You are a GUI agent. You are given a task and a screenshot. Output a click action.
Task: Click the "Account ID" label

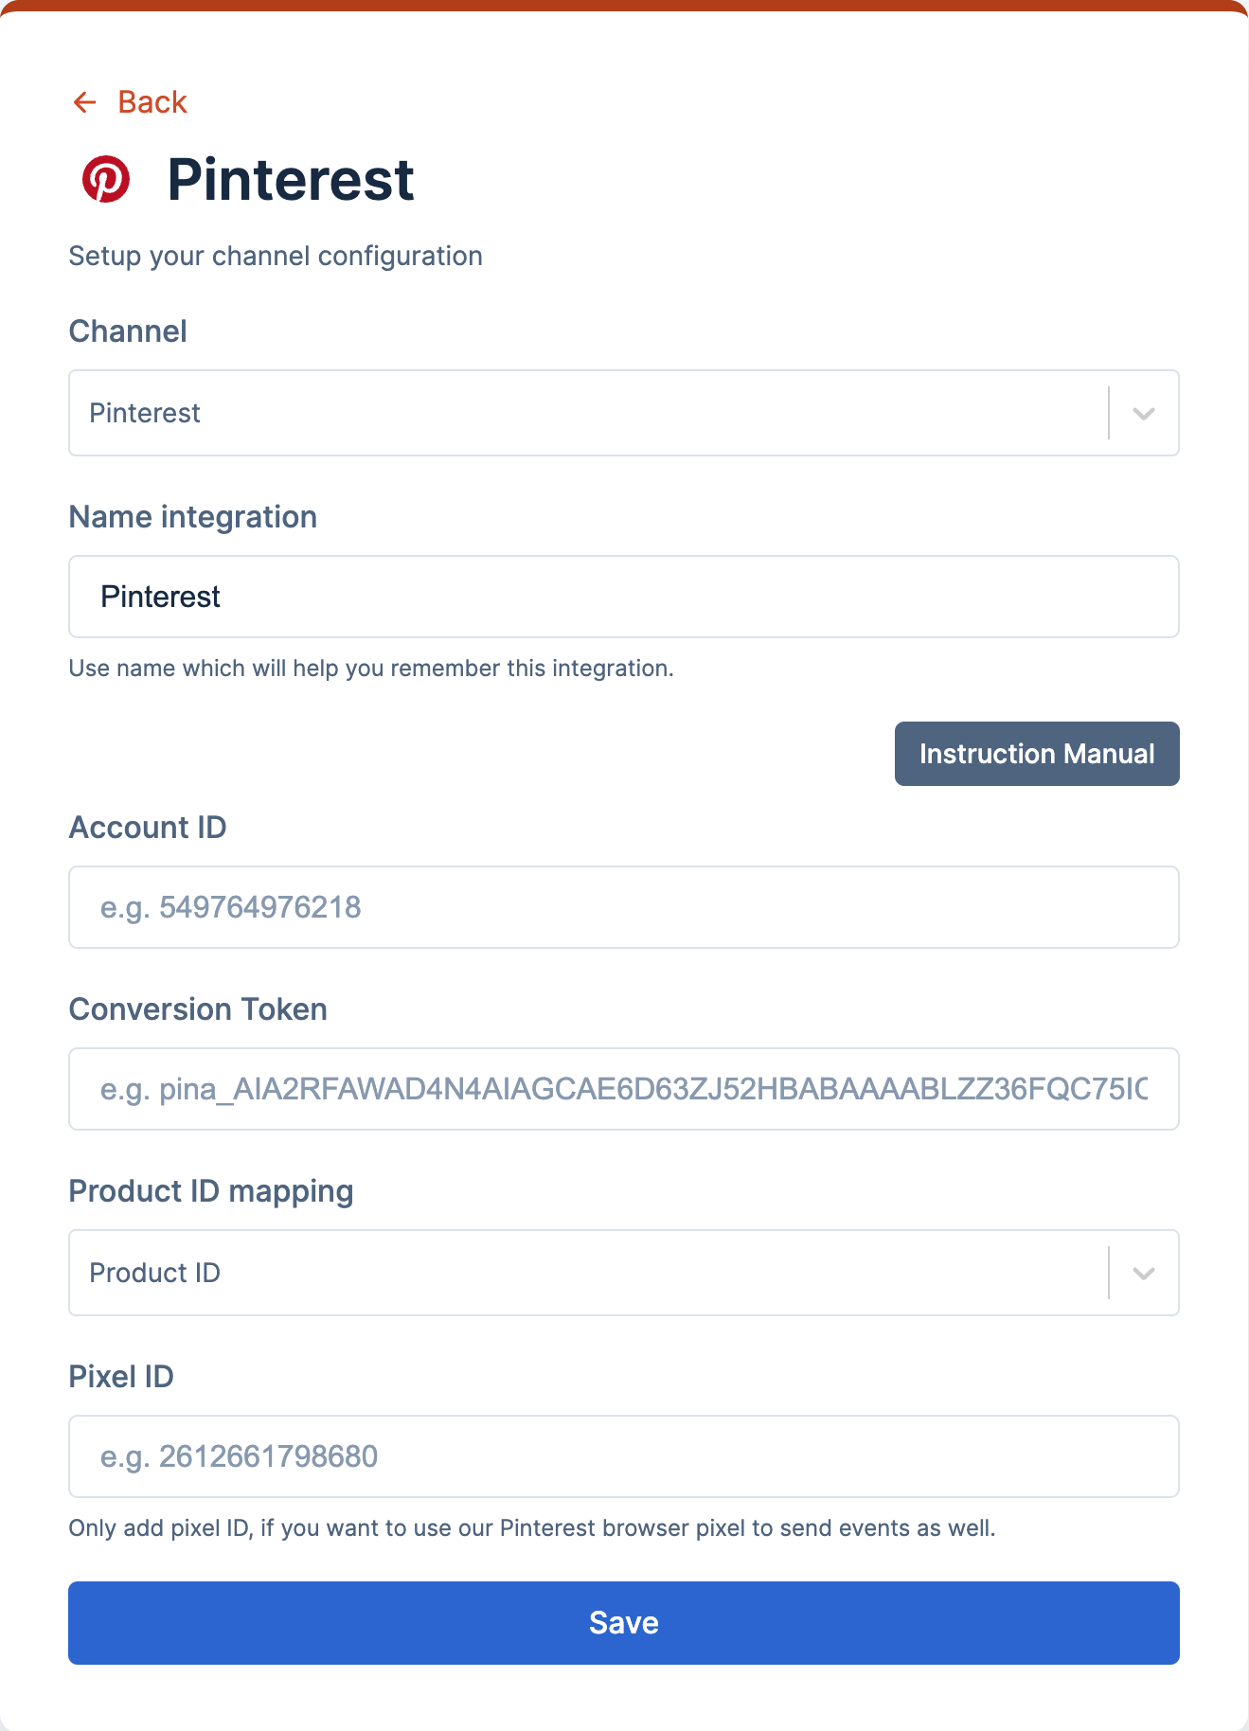(148, 828)
